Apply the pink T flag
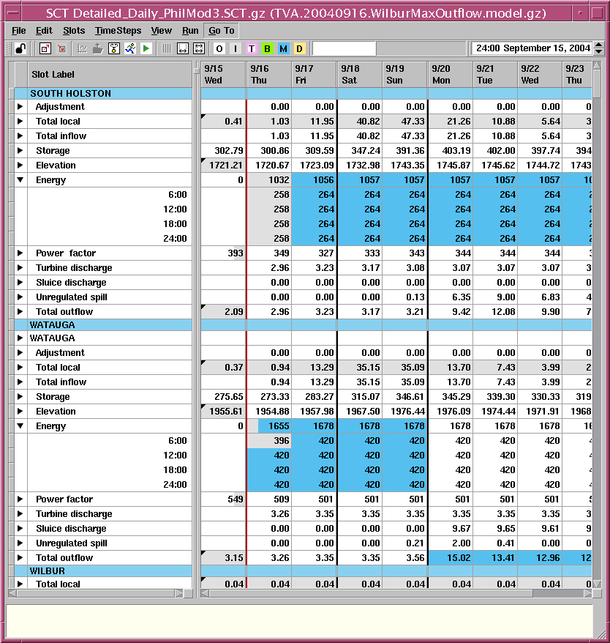 click(252, 49)
